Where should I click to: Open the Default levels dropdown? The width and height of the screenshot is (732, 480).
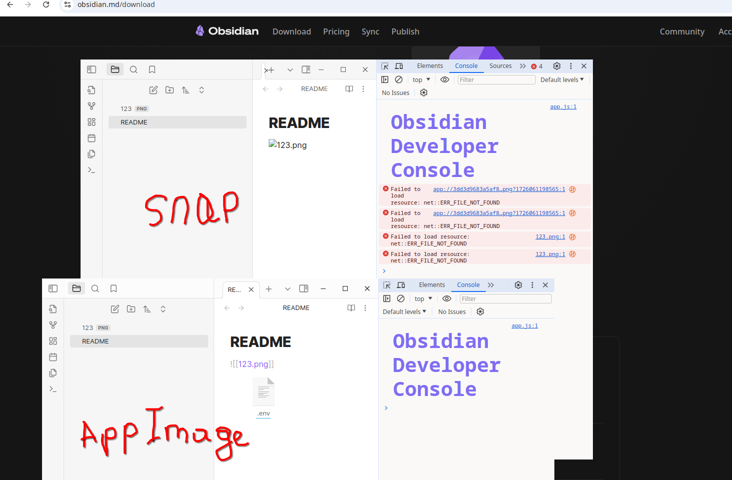click(x=561, y=79)
